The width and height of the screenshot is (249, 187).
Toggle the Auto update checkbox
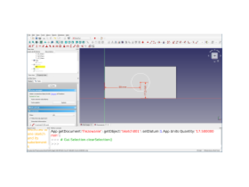pos(30,103)
